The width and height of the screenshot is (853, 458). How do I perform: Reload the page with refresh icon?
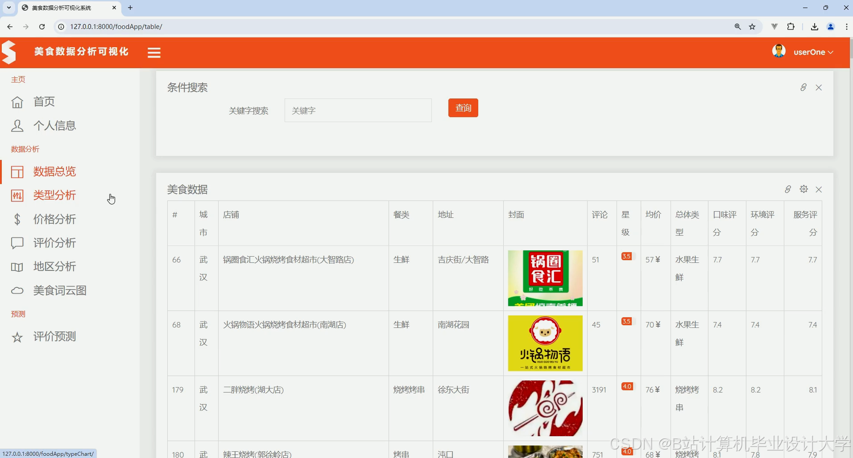[x=42, y=27]
